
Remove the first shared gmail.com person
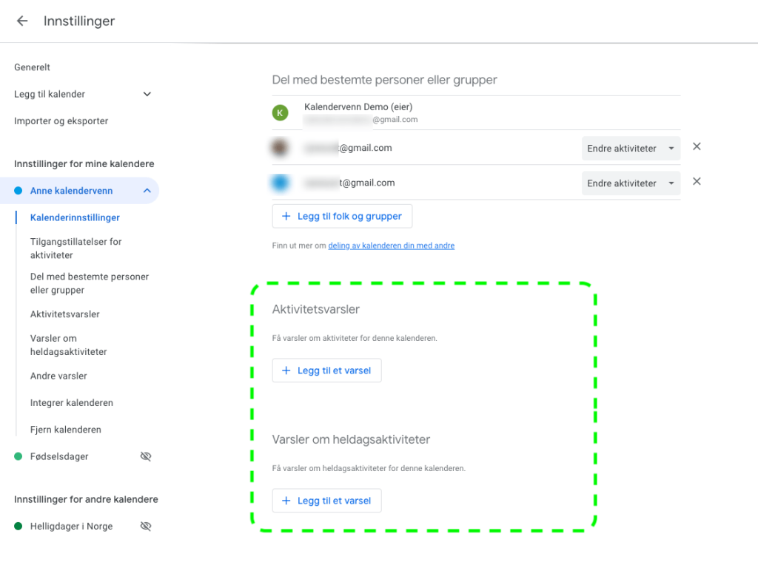pos(697,147)
